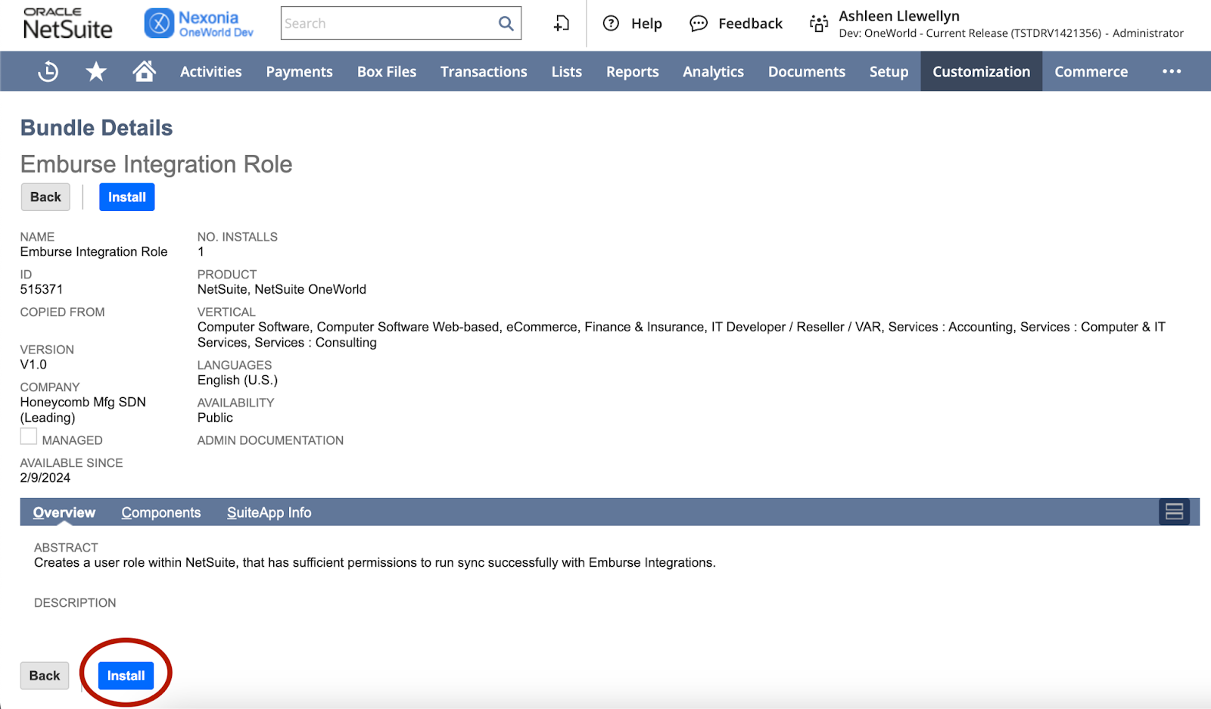Click the Admin Documentation label
The width and height of the screenshot is (1211, 709).
[270, 440]
